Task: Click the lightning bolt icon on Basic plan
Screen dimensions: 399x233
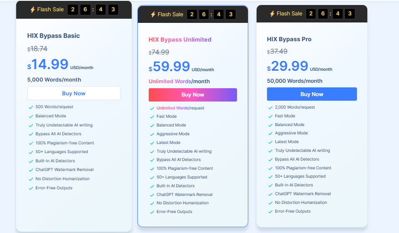Action: click(32, 10)
